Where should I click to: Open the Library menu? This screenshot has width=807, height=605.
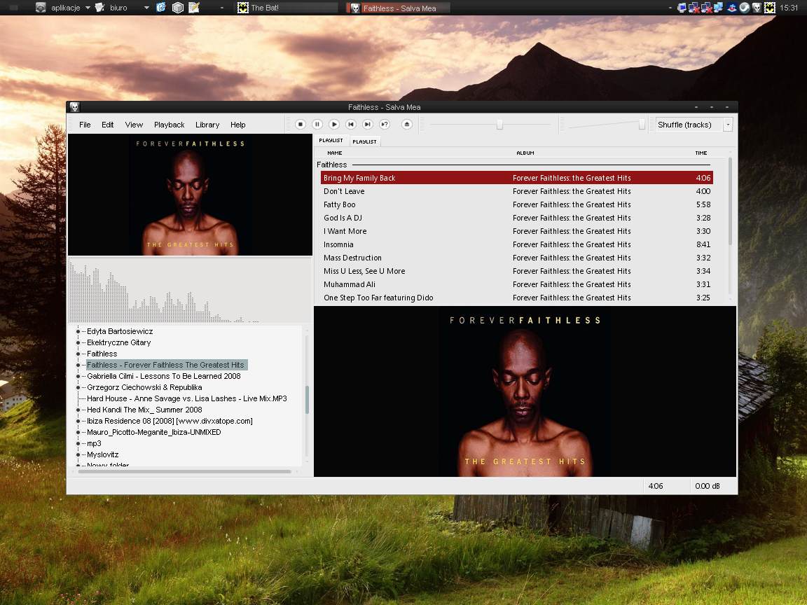207,125
